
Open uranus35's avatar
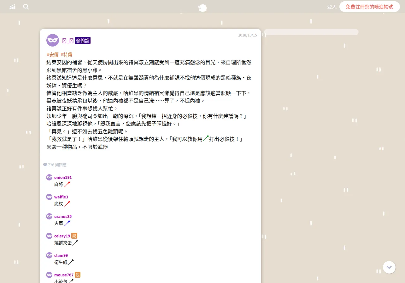click(49, 216)
